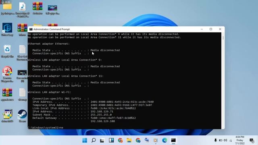Screen dimensions: 258x145
Task: Click the Connection* 11 'No operation' message line
Action: click(x=104, y=37)
